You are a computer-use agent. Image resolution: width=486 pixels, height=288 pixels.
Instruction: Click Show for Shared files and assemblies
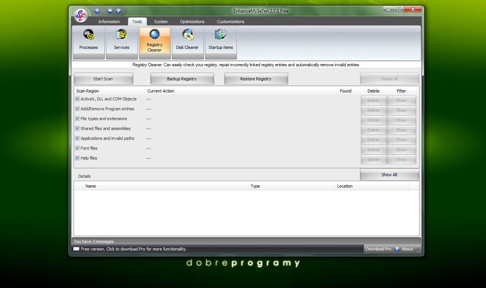pos(402,130)
